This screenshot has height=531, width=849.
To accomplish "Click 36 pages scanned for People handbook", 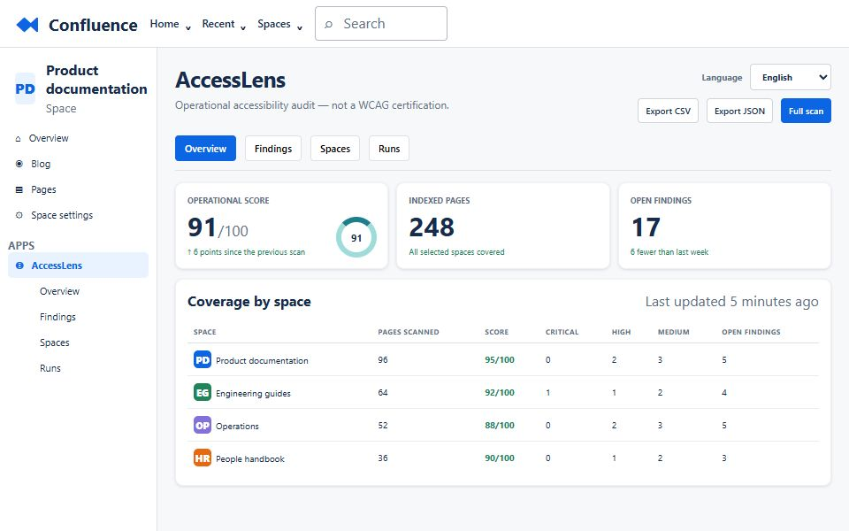I will click(383, 458).
